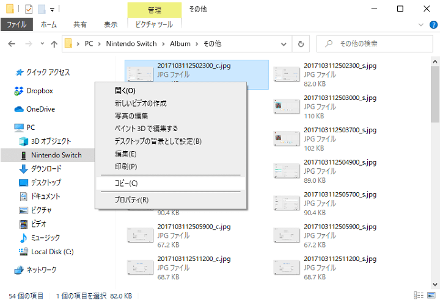Click the 3D Objects cube icon
The height and width of the screenshot is (303, 440).
(24, 141)
